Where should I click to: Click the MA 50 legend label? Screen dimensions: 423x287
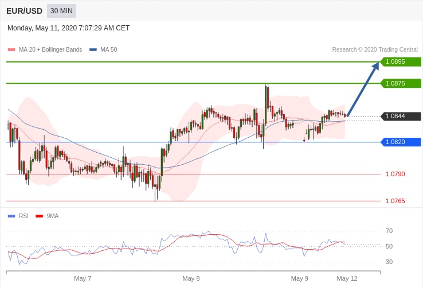109,50
